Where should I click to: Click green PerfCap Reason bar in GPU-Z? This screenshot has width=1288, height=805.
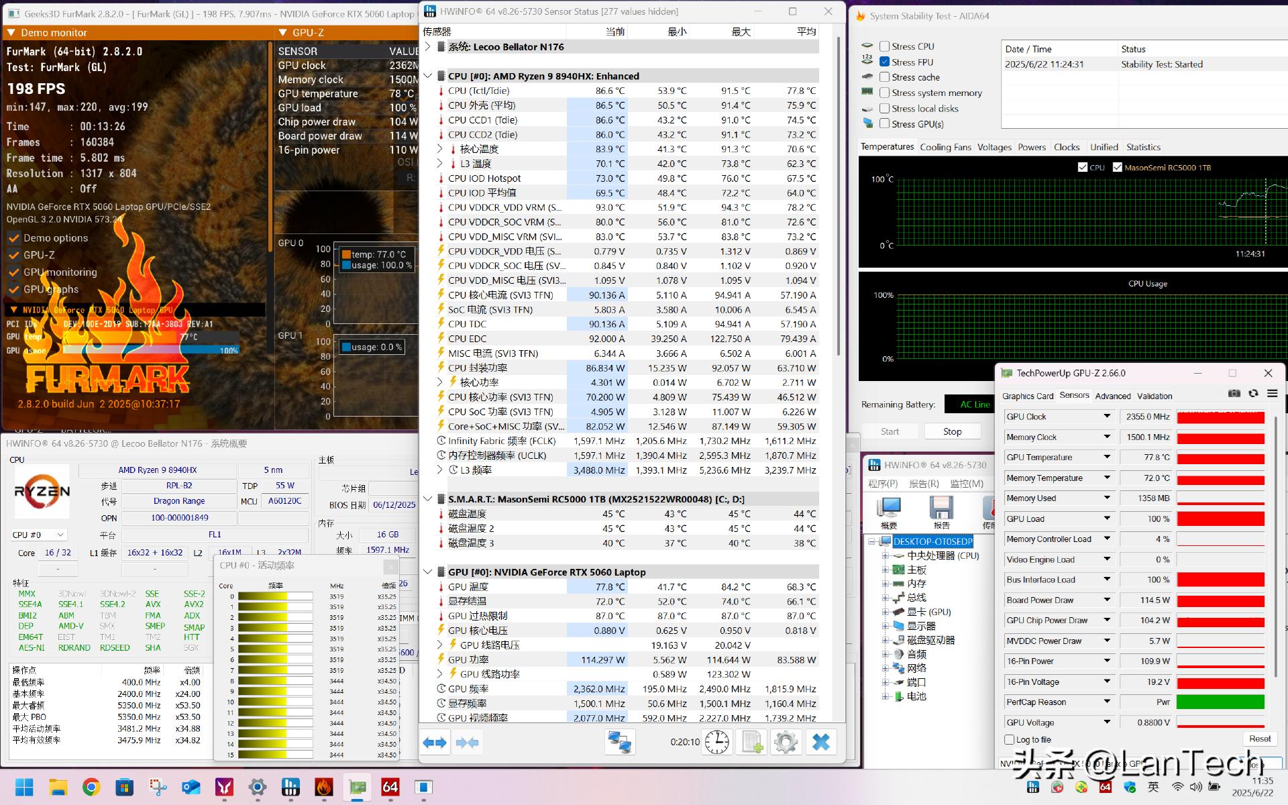1220,702
